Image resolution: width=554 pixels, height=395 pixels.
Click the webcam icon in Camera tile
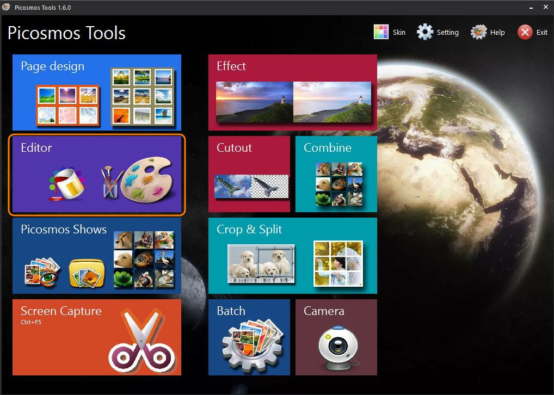coord(336,347)
